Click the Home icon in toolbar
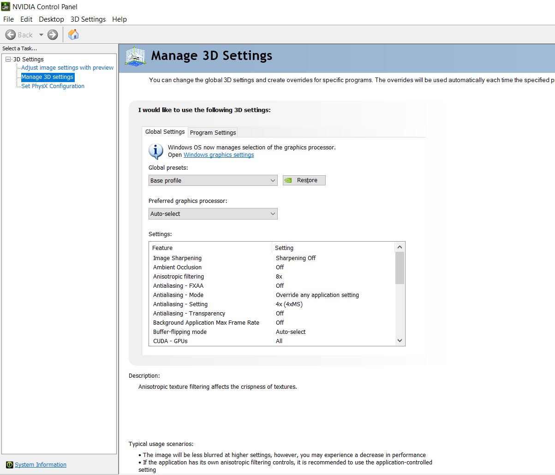Screen dimensions: 555x475 pyautogui.click(x=73, y=35)
